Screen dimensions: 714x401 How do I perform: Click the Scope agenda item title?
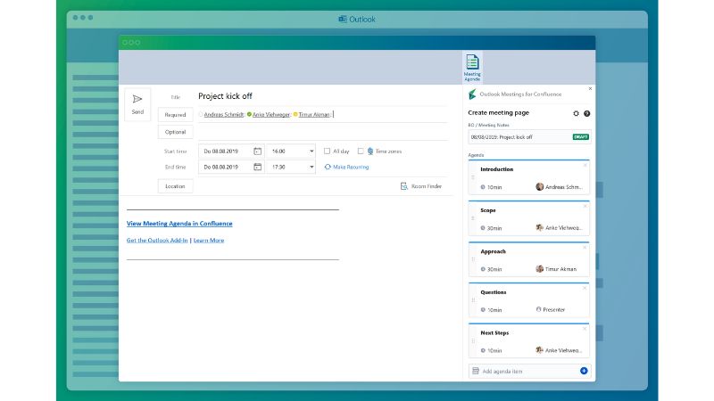[488, 210]
